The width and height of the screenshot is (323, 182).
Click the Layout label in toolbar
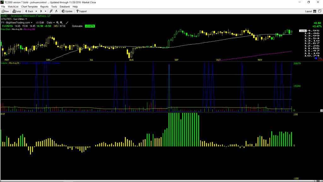pos(308,11)
